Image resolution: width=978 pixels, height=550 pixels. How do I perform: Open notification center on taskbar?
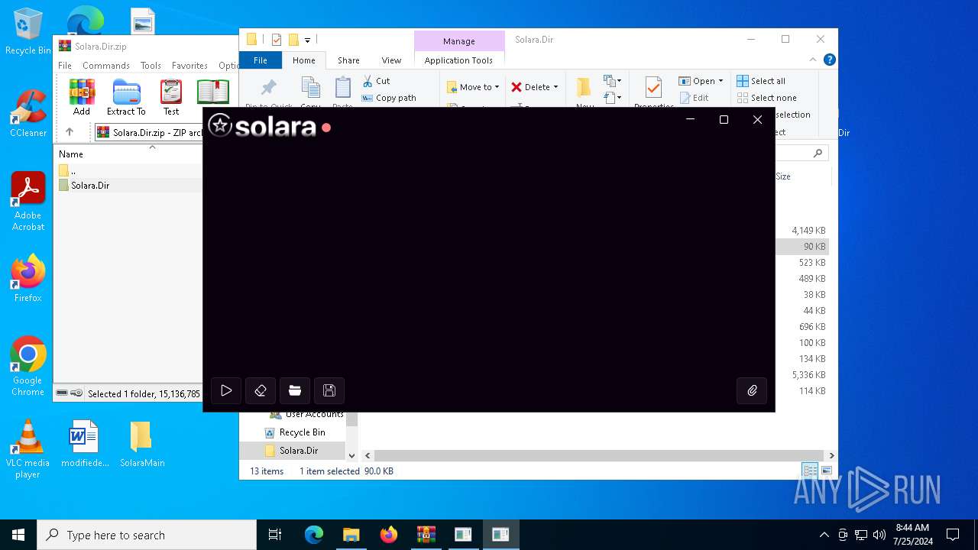click(953, 535)
